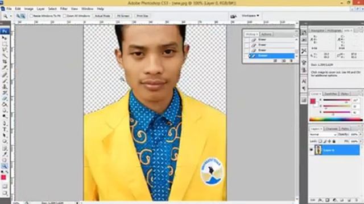Toggle lock image pixels
The height and width of the screenshot is (204, 364).
pyautogui.click(x=325, y=141)
